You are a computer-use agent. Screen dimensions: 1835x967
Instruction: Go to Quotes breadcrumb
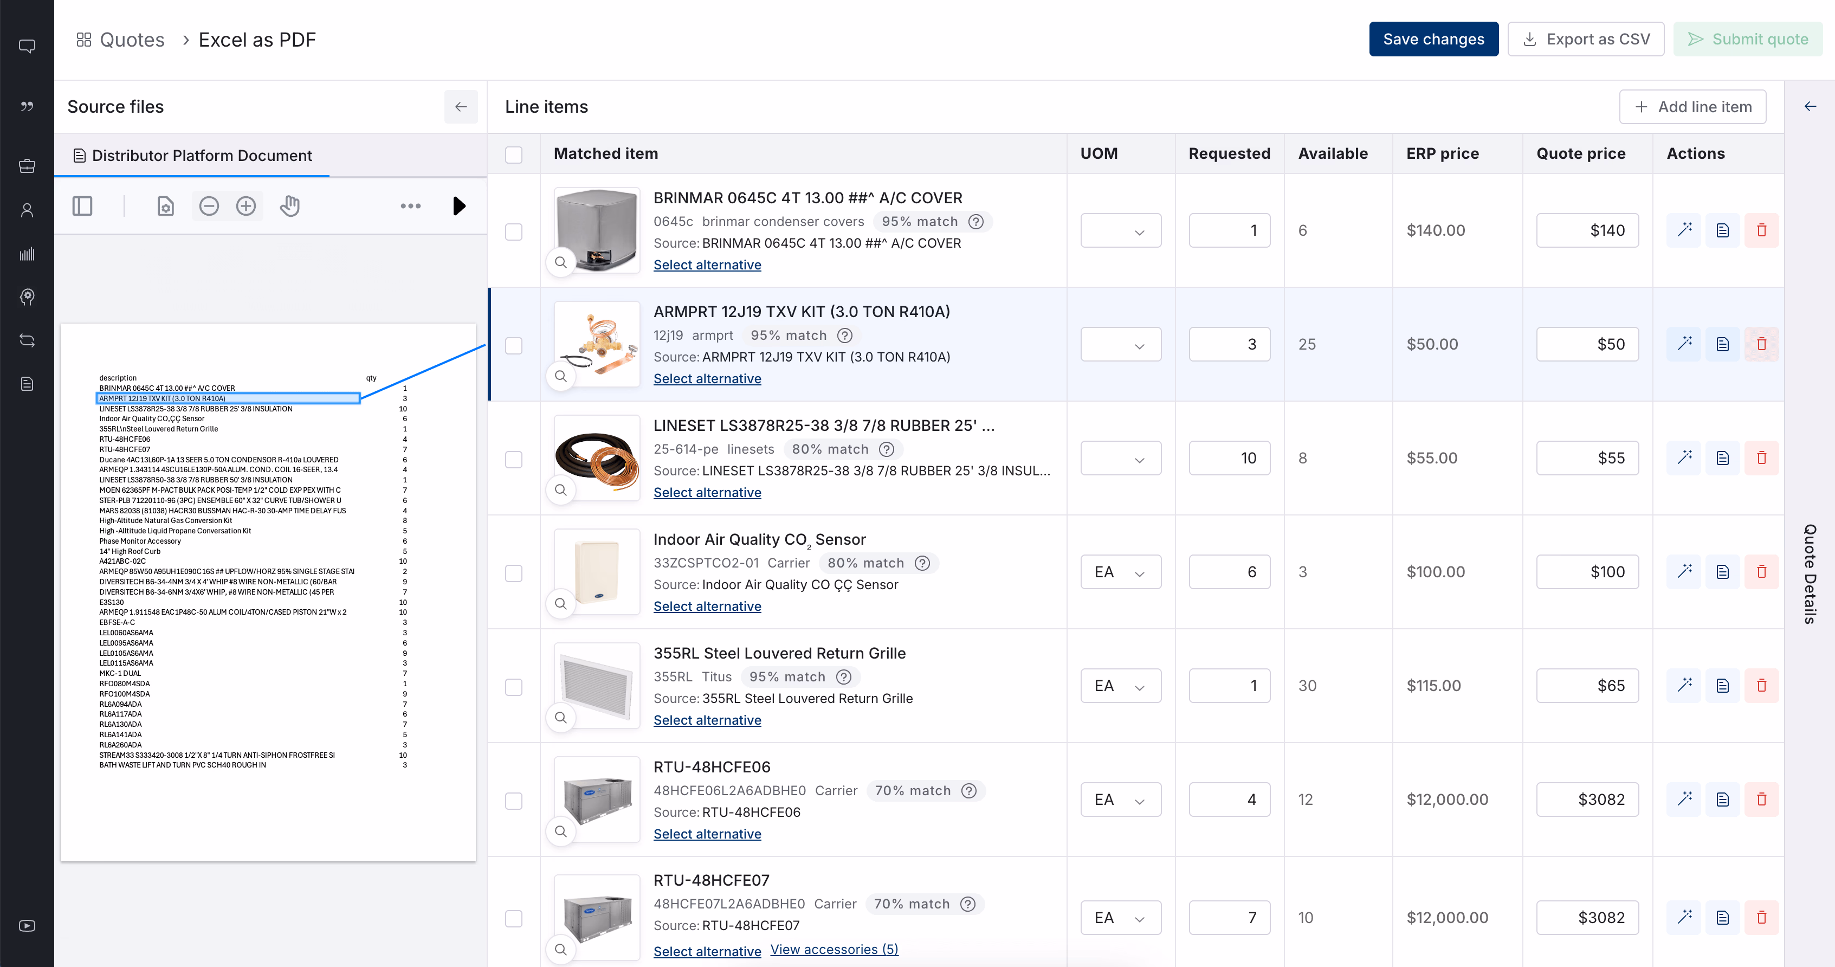(132, 40)
